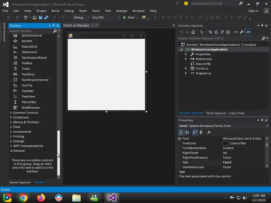Click the Undo toolbar icon
Viewport: 271px width, 203px height.
54,17
